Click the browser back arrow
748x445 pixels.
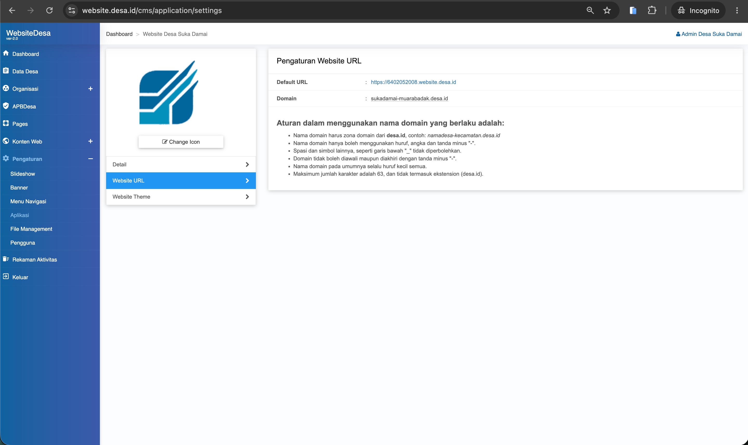click(12, 10)
